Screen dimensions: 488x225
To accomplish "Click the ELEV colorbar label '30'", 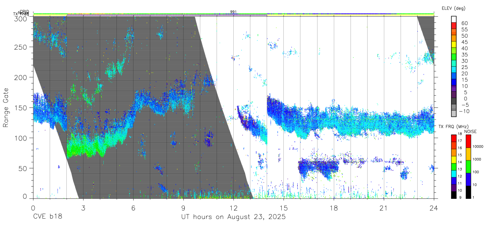I will pos(464,61).
